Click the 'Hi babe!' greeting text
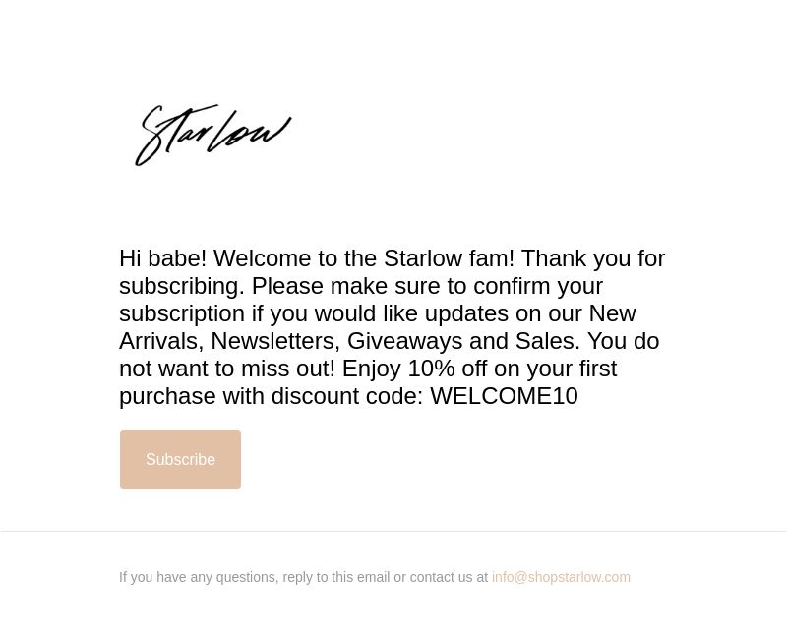 163,258
